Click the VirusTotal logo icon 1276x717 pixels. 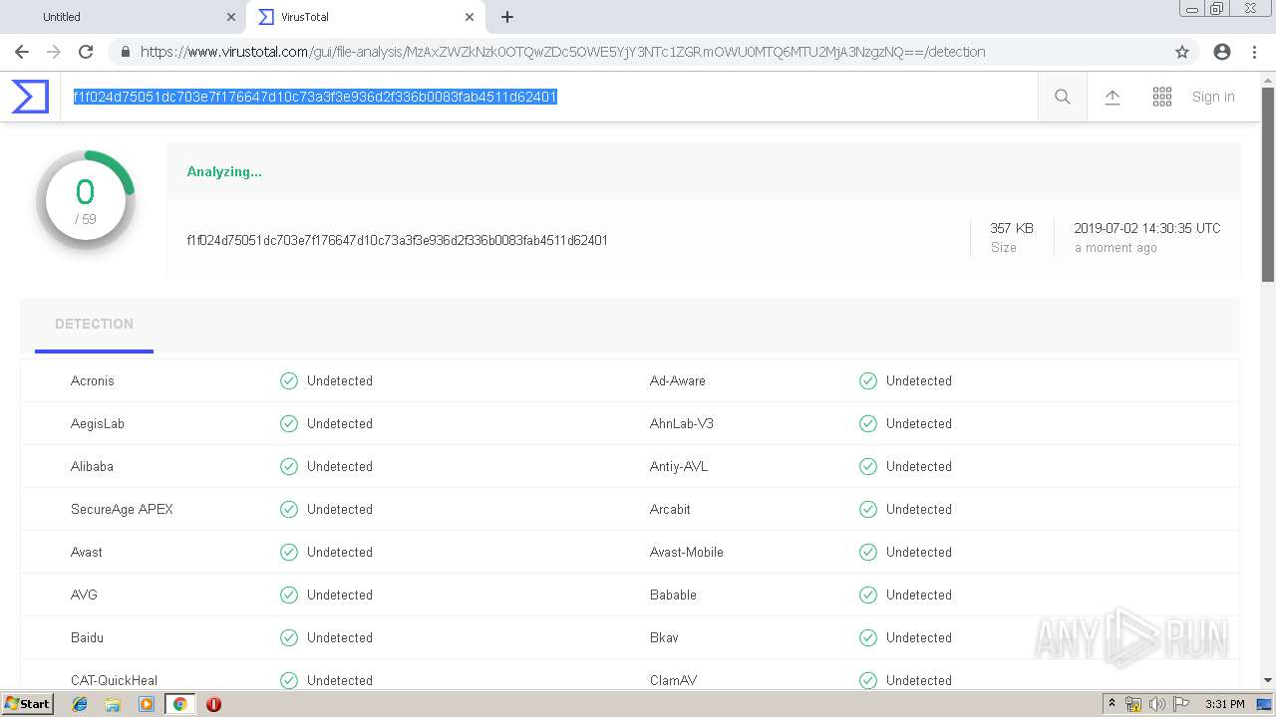[x=30, y=97]
